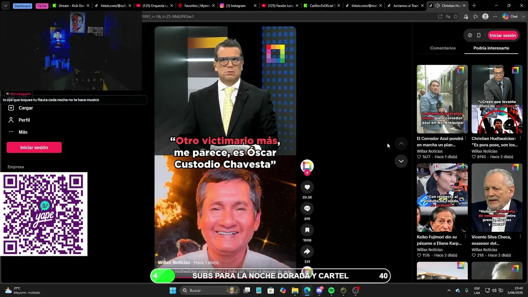Close the Favoritos | Myinstants tab
This screenshot has height=297, width=528.
pyautogui.click(x=213, y=6)
